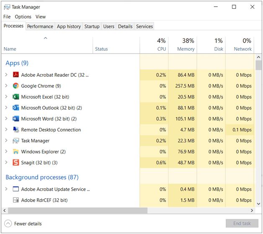This screenshot has height=234, width=263.
Task: Click the scroll down arrow
Action: tap(258, 204)
